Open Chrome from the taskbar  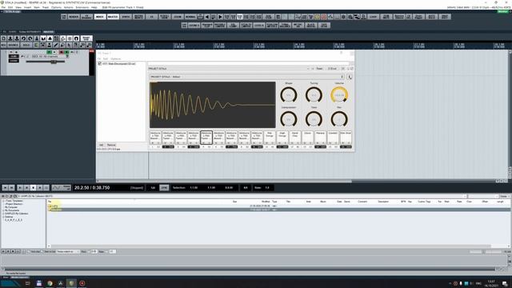coord(50,283)
